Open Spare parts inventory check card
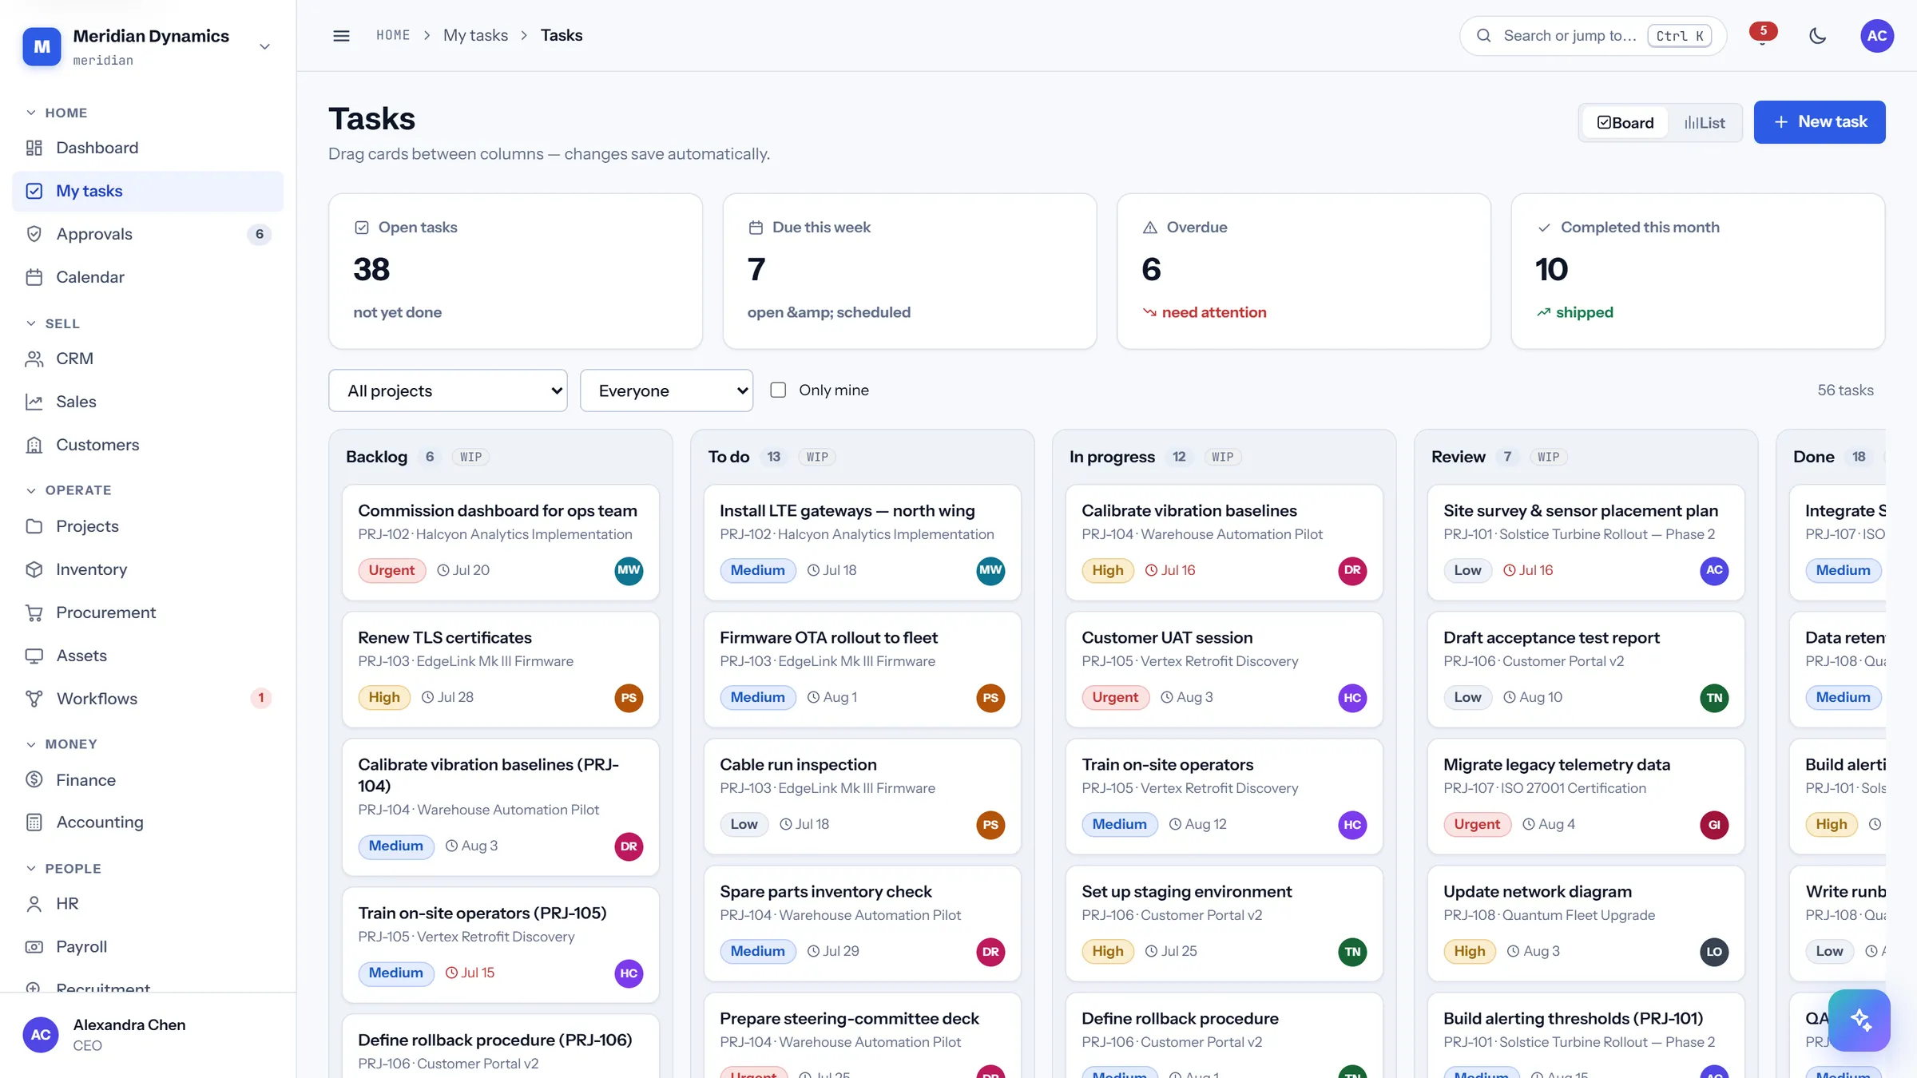Viewport: 1917px width, 1078px height. click(x=862, y=923)
